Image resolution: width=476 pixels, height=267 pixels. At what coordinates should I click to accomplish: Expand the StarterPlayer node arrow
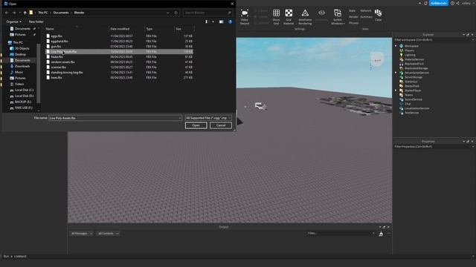(x=396, y=90)
